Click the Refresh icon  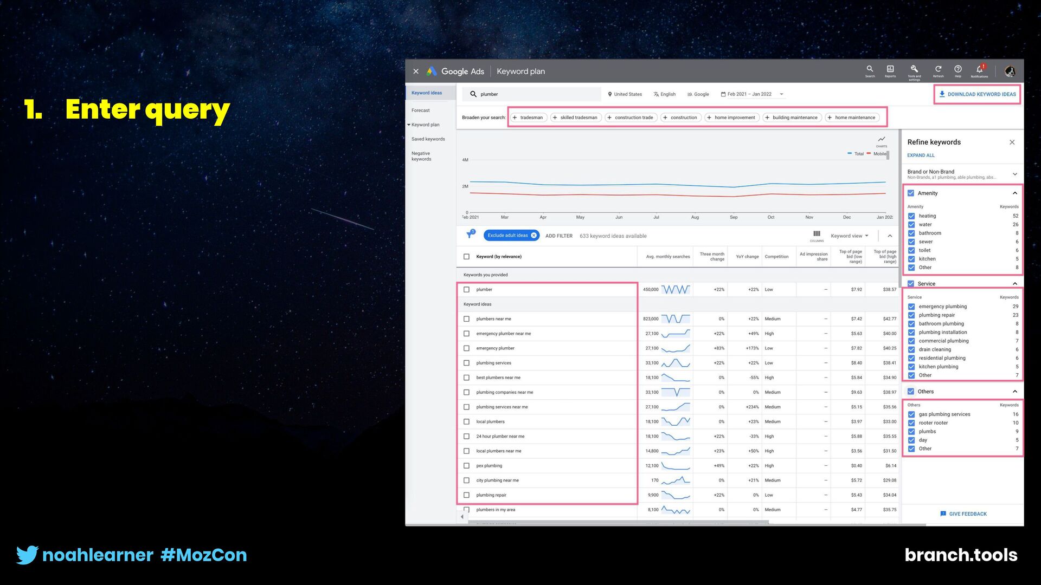[938, 69]
